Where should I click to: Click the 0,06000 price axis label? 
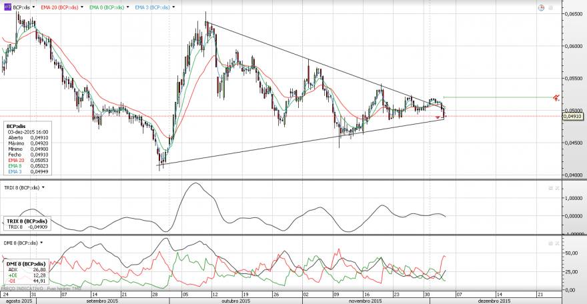click(x=573, y=46)
